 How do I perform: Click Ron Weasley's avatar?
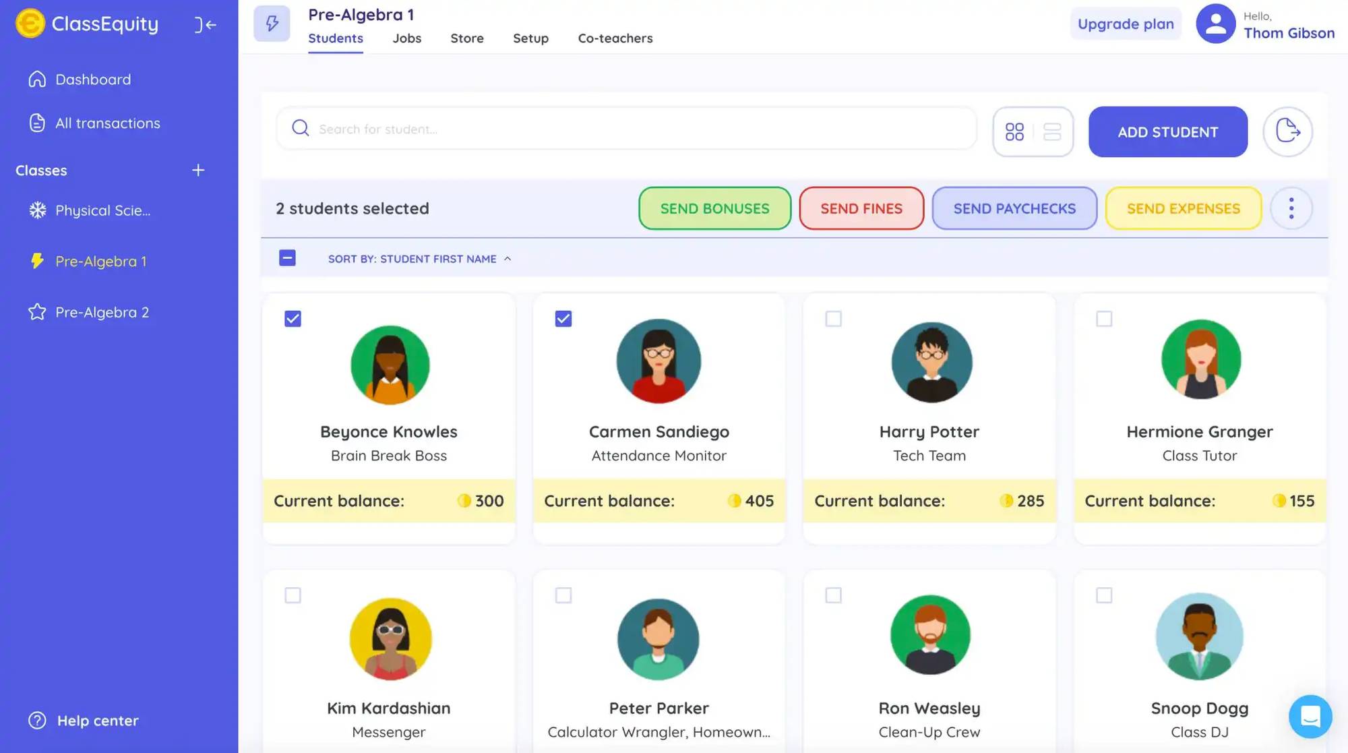[930, 634]
